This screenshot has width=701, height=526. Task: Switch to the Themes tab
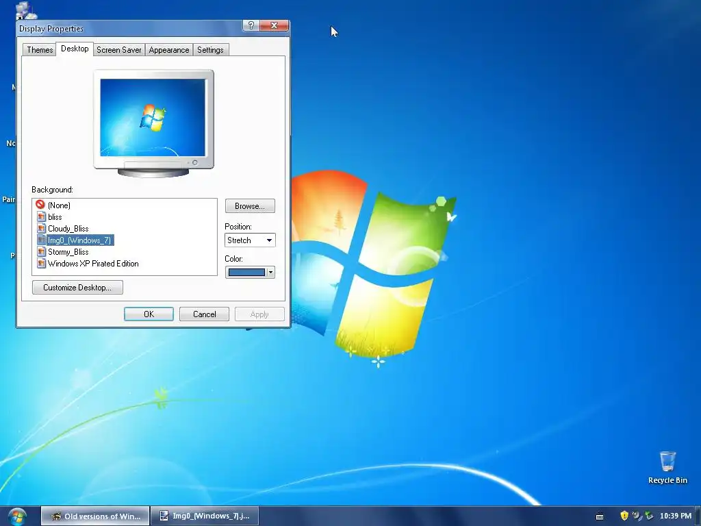(40, 49)
